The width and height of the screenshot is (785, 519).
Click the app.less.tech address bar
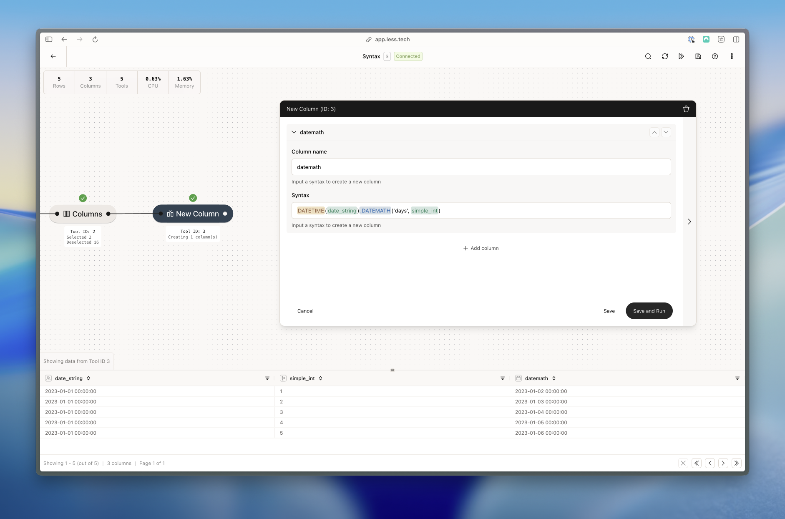click(388, 39)
